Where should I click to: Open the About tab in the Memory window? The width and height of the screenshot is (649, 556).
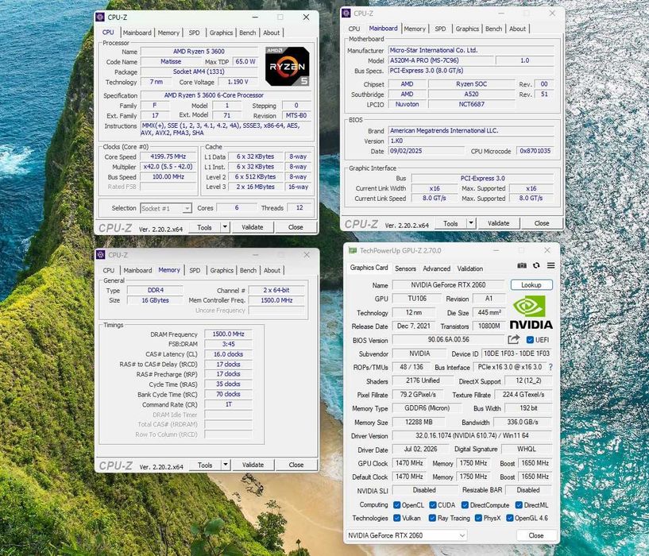pyautogui.click(x=272, y=270)
